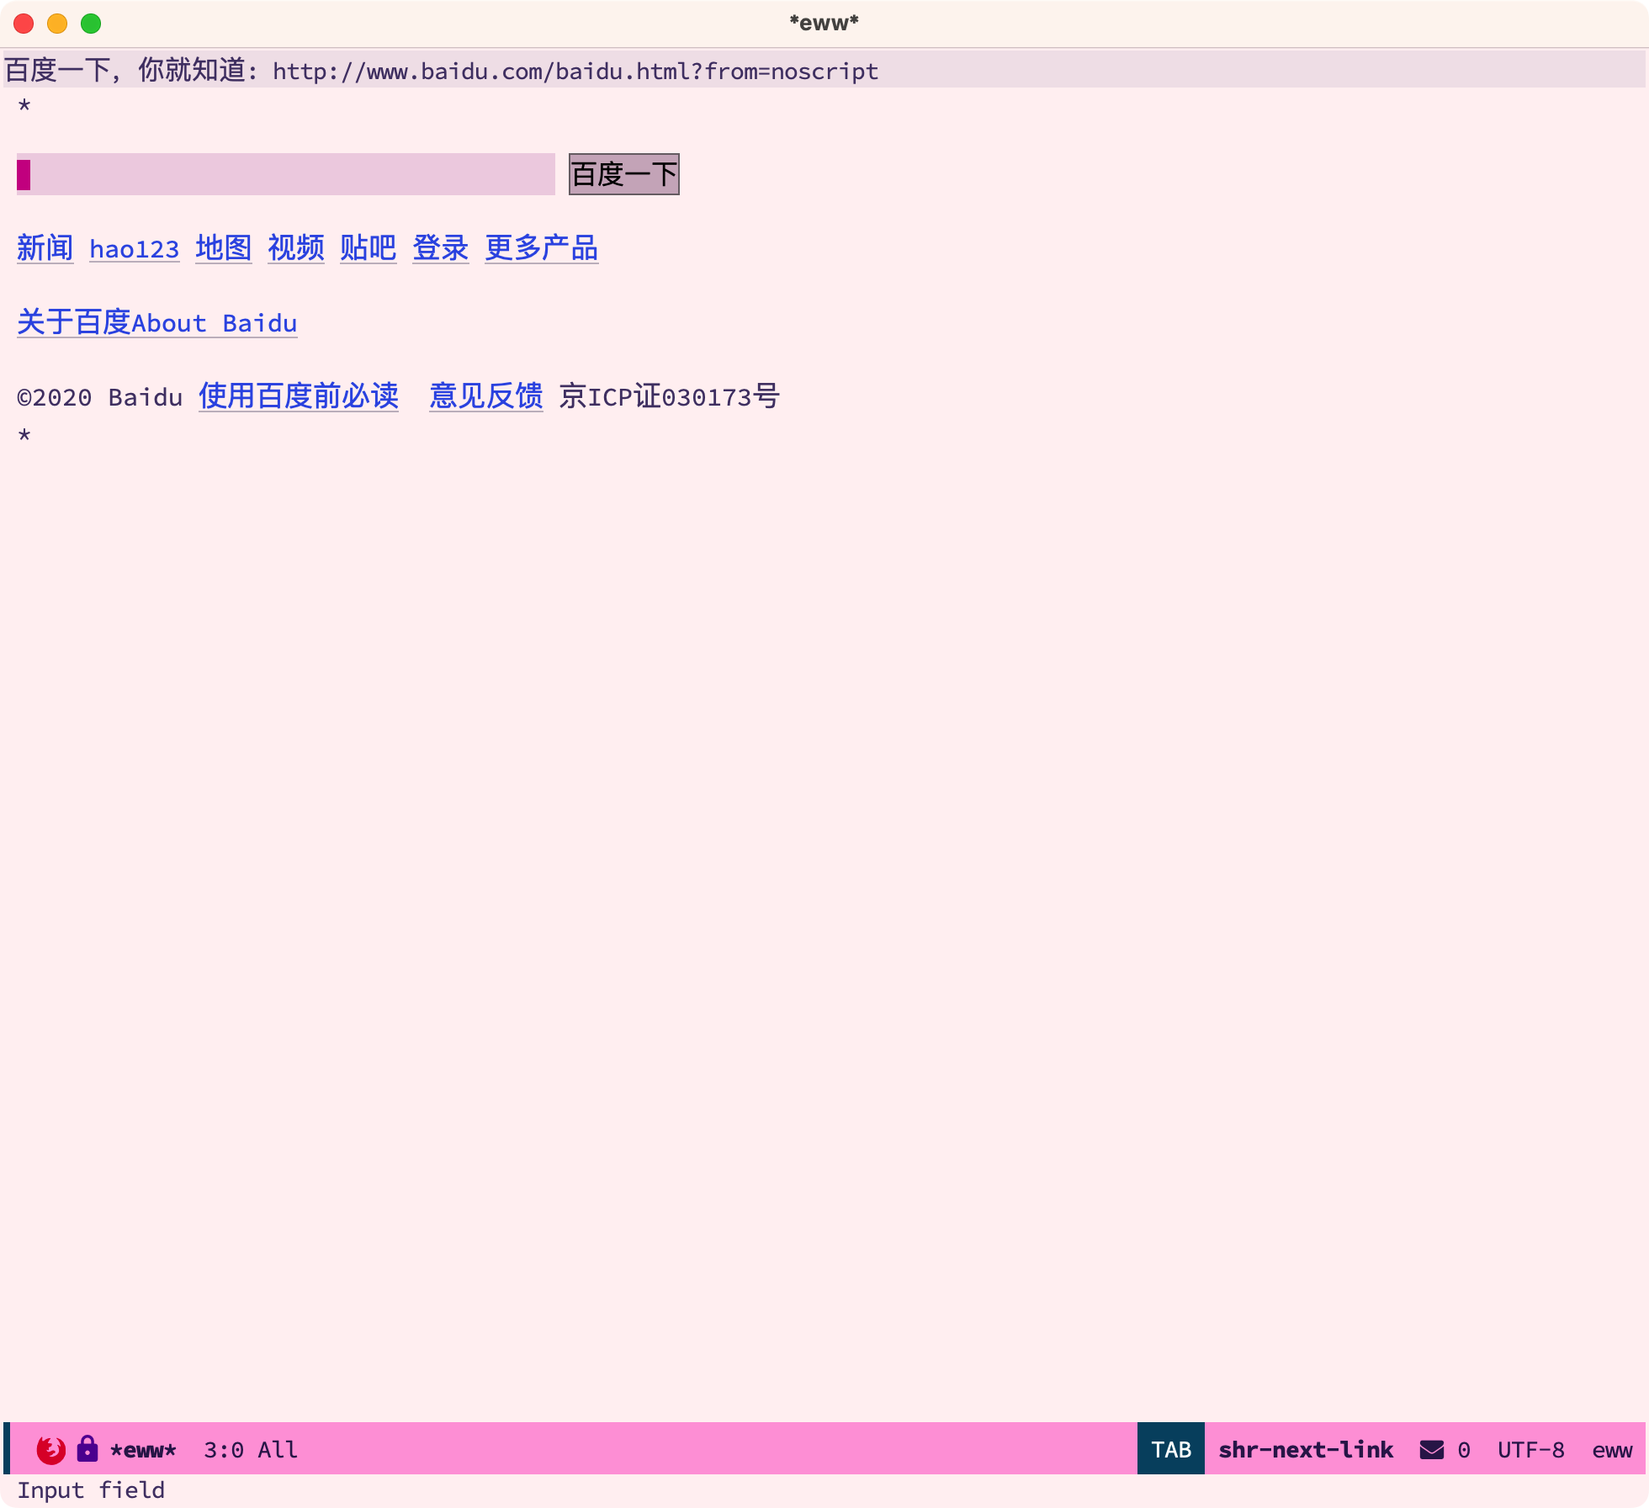Open the 地图 map link
This screenshot has height=1508, width=1649.
(224, 248)
